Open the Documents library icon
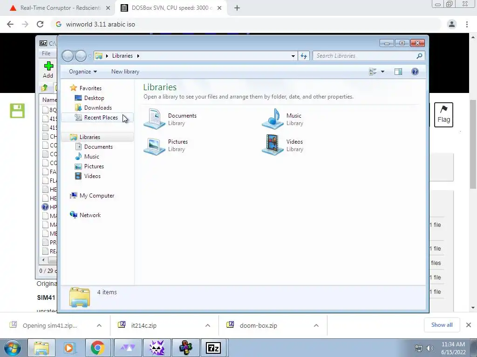 pyautogui.click(x=155, y=119)
